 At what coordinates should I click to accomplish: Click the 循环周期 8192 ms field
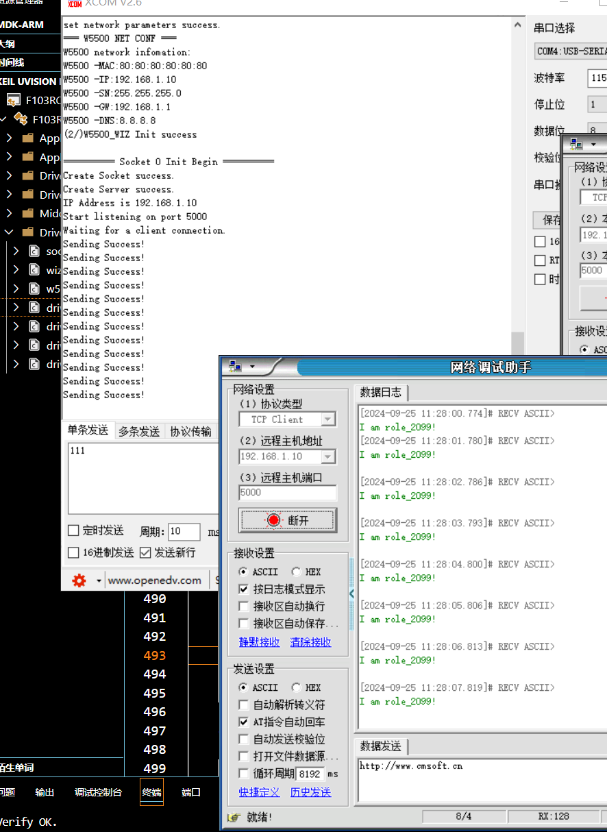tap(310, 774)
